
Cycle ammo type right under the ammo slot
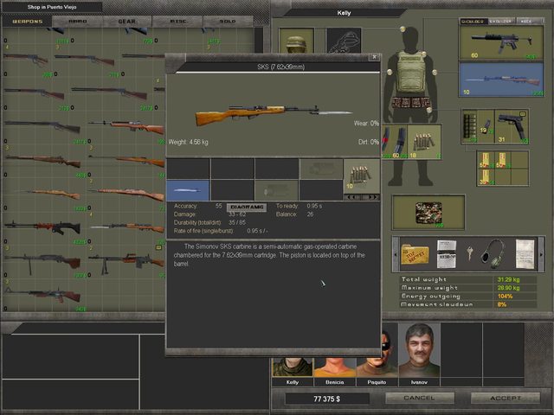pyautogui.click(x=371, y=197)
